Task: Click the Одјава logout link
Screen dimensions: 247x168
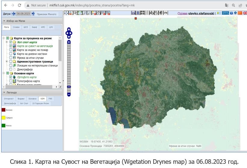Action: click(182, 14)
